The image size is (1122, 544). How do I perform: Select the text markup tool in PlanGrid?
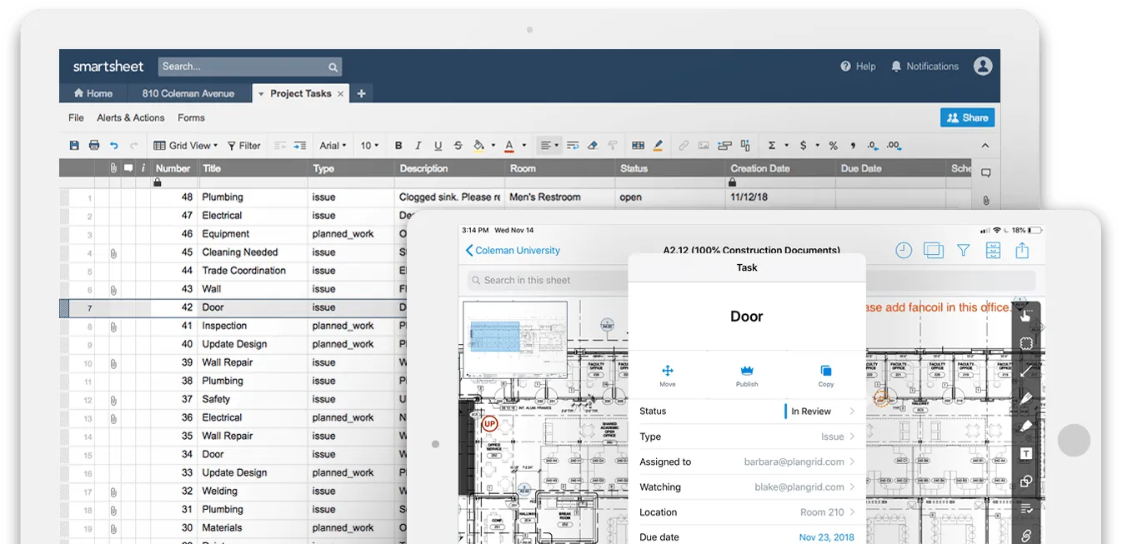(x=1026, y=453)
